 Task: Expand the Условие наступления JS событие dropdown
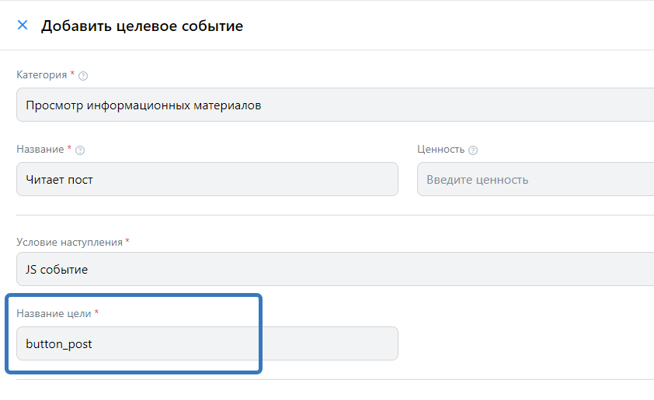tap(334, 269)
